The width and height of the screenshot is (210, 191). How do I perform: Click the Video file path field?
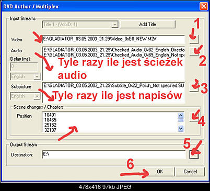click(113, 39)
